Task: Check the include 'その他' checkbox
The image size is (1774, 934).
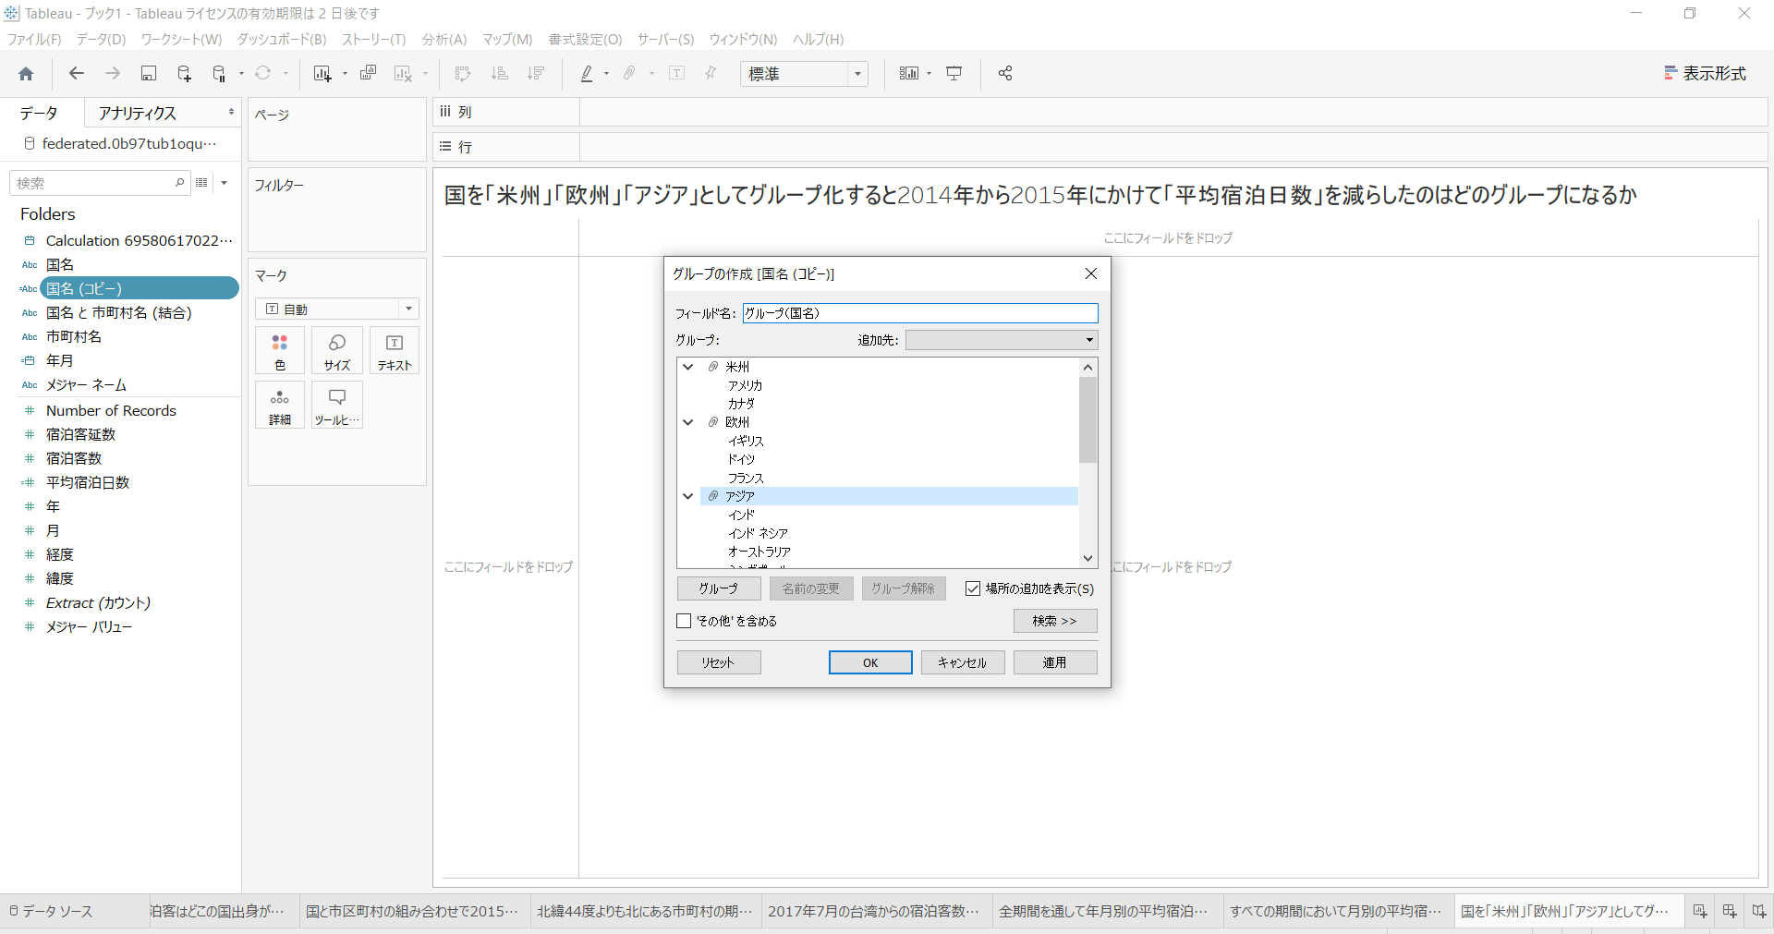Action: (x=684, y=621)
